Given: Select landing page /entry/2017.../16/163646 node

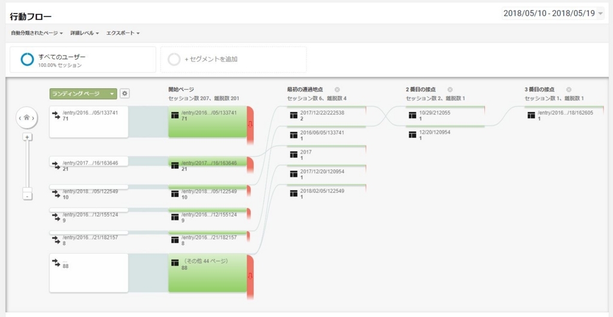Looking at the screenshot, I should 89,161.
